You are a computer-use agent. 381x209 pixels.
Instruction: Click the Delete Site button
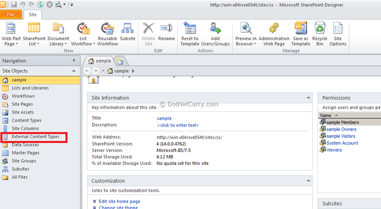[148, 34]
